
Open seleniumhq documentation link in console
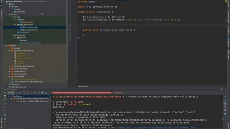[x=157, y=128]
